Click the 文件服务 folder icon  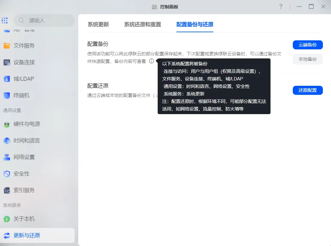click(7, 45)
